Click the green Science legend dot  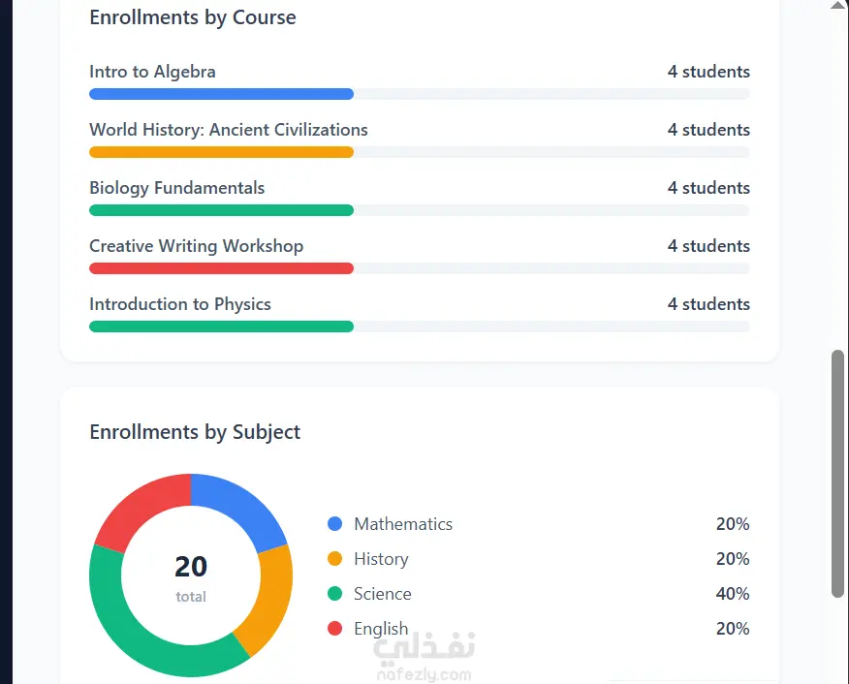(x=334, y=594)
